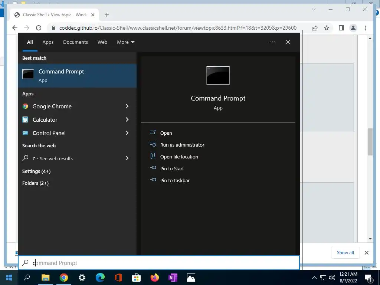Image resolution: width=380 pixels, height=285 pixels.
Task: Click the Run as administrator shield icon
Action: click(x=153, y=144)
